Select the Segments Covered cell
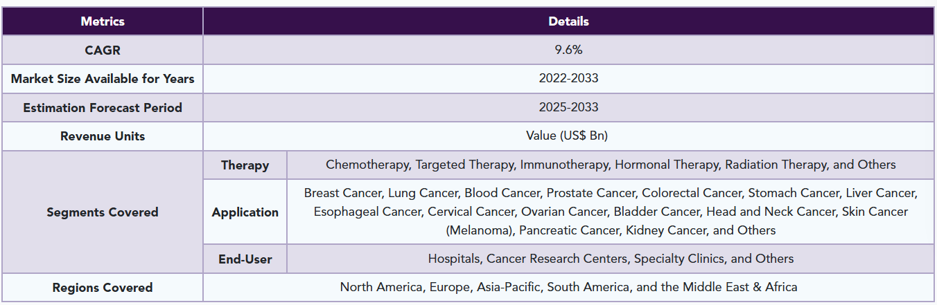937x305 pixels. click(x=103, y=212)
